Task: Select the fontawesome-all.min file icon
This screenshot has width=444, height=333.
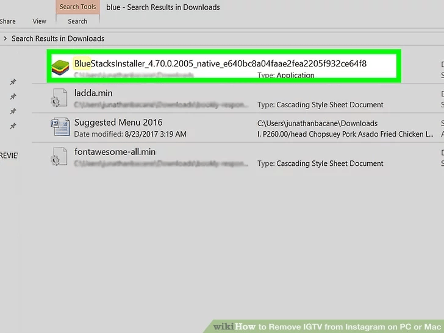Action: click(59, 156)
